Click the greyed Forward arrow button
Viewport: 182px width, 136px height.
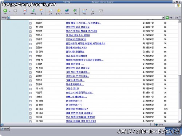click(x=15, y=11)
